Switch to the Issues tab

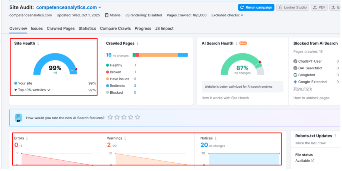click(37, 28)
